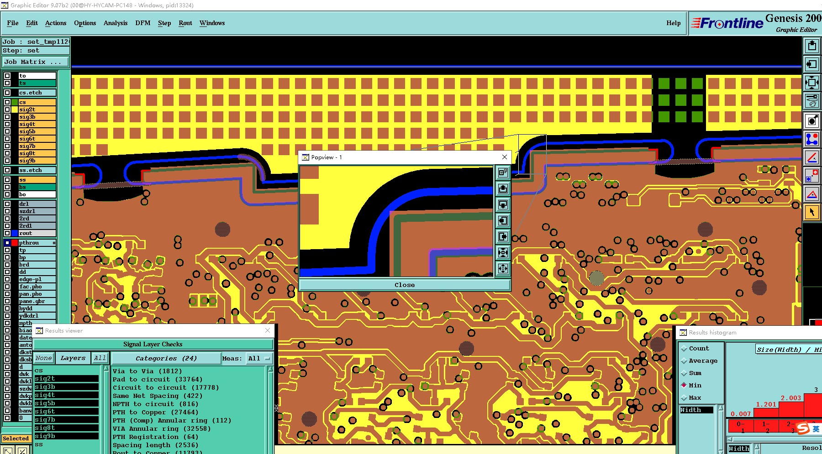
Task: Click the yellow color swatch beside sig2t layer
Action: click(x=15, y=110)
